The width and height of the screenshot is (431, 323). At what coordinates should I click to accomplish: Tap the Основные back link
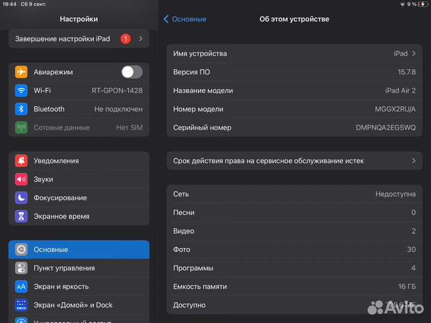(189, 19)
